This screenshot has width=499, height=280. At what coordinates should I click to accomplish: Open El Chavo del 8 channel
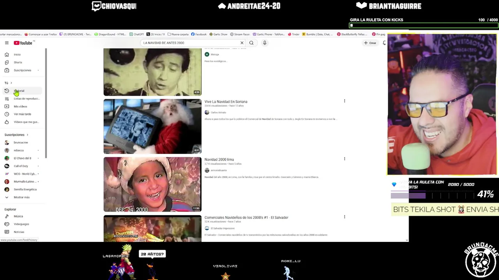click(x=22, y=158)
